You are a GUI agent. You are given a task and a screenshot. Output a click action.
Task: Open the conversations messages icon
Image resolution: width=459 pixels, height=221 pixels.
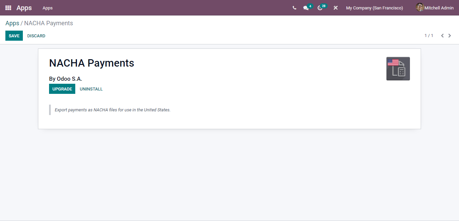click(306, 8)
